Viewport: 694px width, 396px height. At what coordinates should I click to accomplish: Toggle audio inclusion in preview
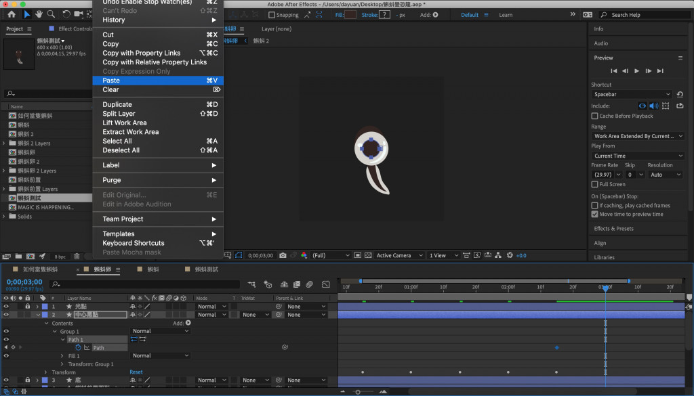654,106
